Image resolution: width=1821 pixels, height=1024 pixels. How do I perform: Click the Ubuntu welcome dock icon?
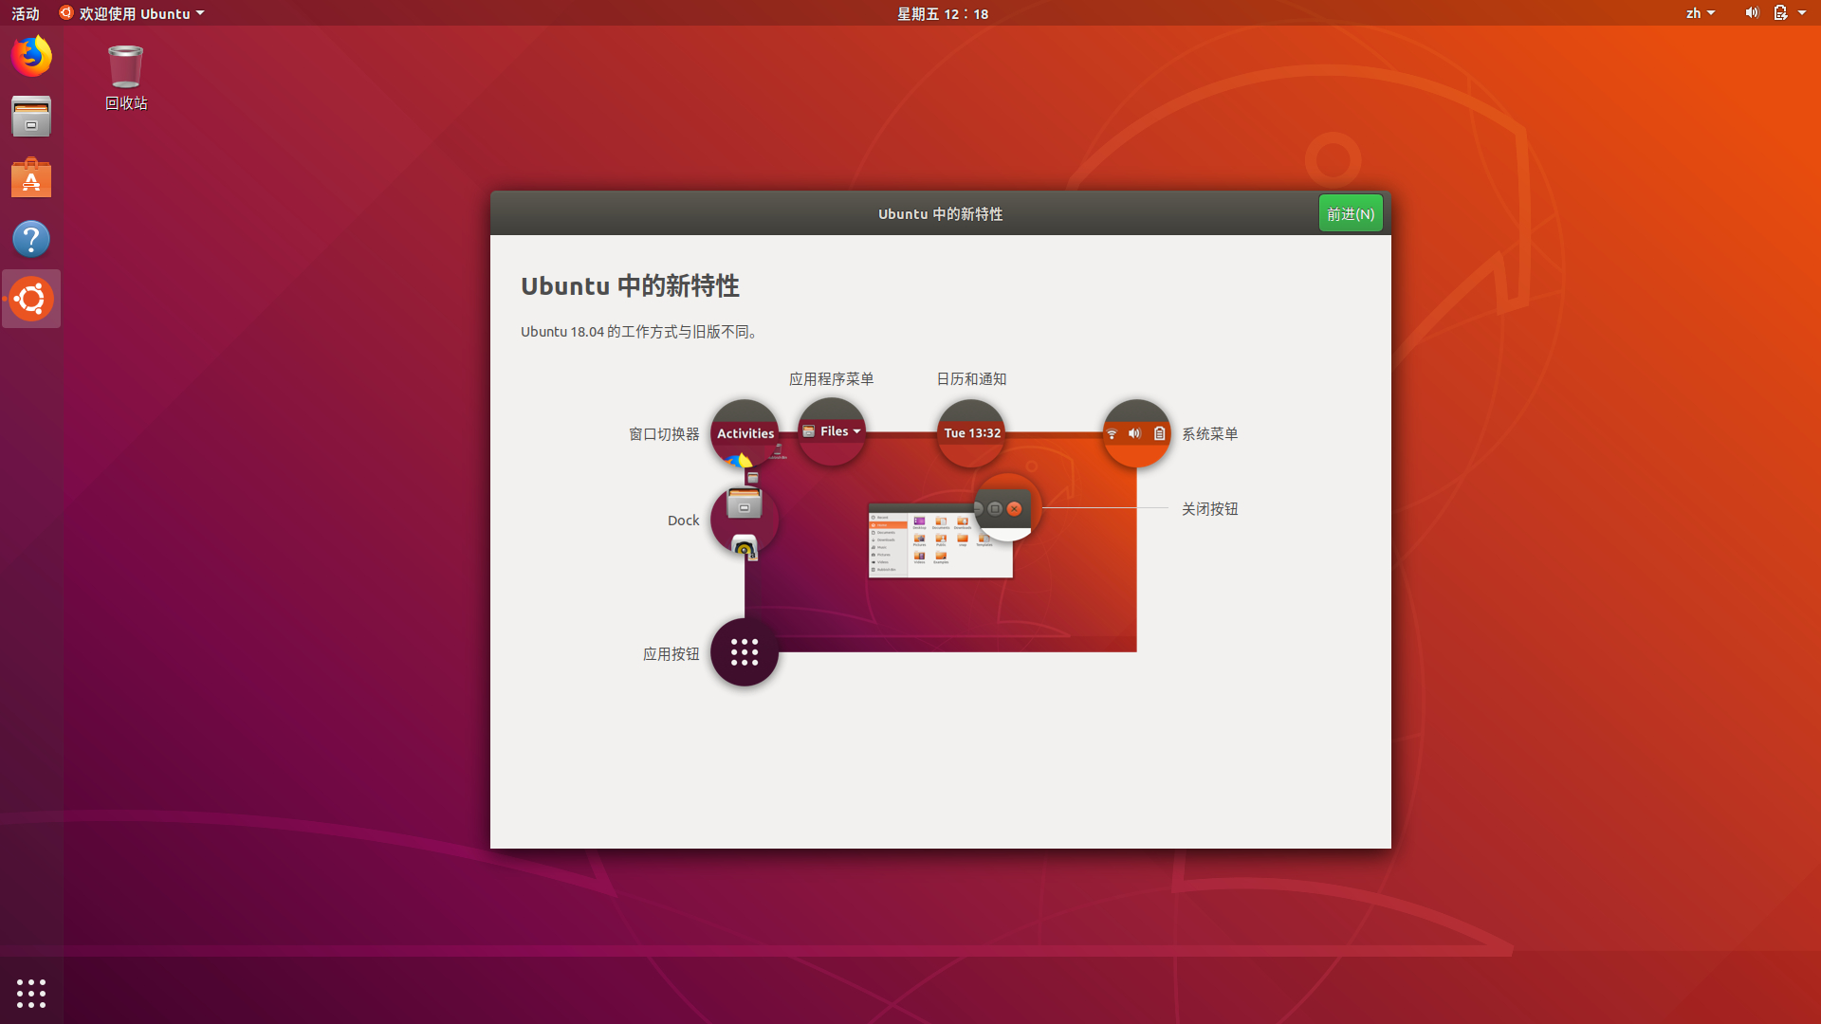coord(31,300)
